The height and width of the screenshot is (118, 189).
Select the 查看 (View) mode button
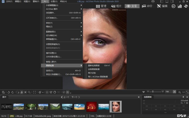(x=132, y=6)
